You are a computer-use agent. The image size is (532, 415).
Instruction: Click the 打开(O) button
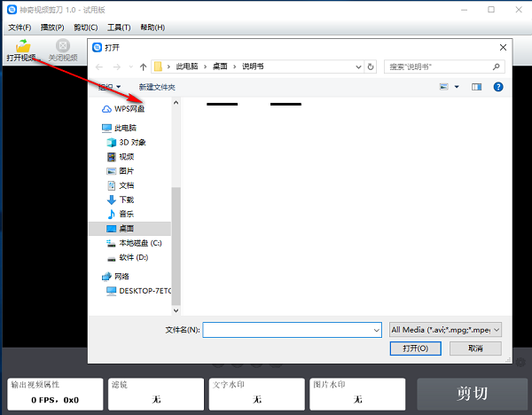point(416,348)
